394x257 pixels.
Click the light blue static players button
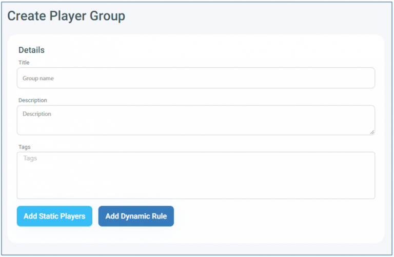tap(54, 216)
